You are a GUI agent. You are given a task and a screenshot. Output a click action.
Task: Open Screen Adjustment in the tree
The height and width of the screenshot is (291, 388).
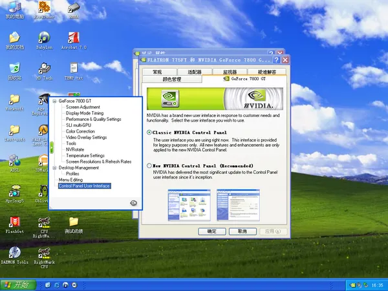coord(83,107)
